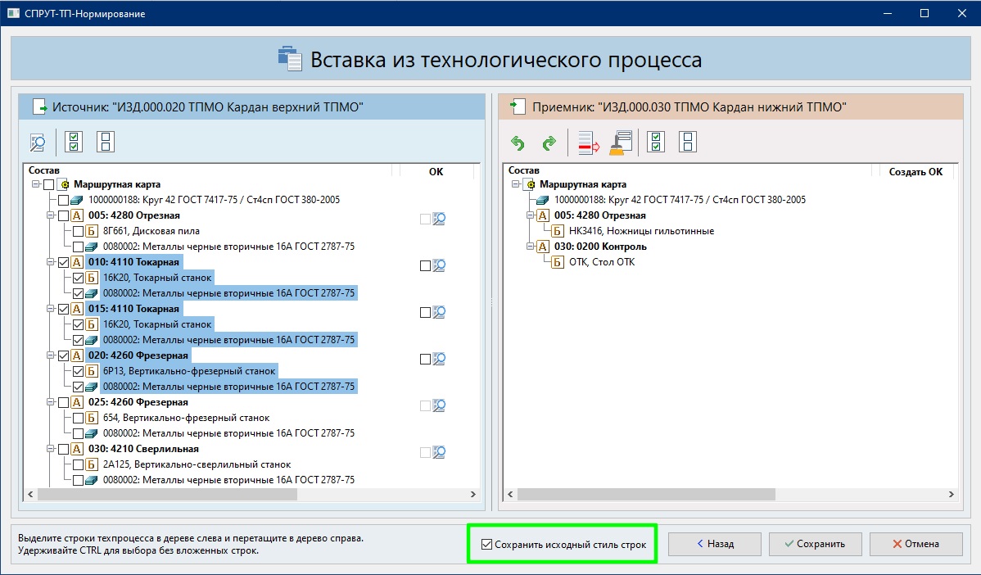This screenshot has width=981, height=575.
Task: Click the green redo arrow
Action: click(549, 143)
